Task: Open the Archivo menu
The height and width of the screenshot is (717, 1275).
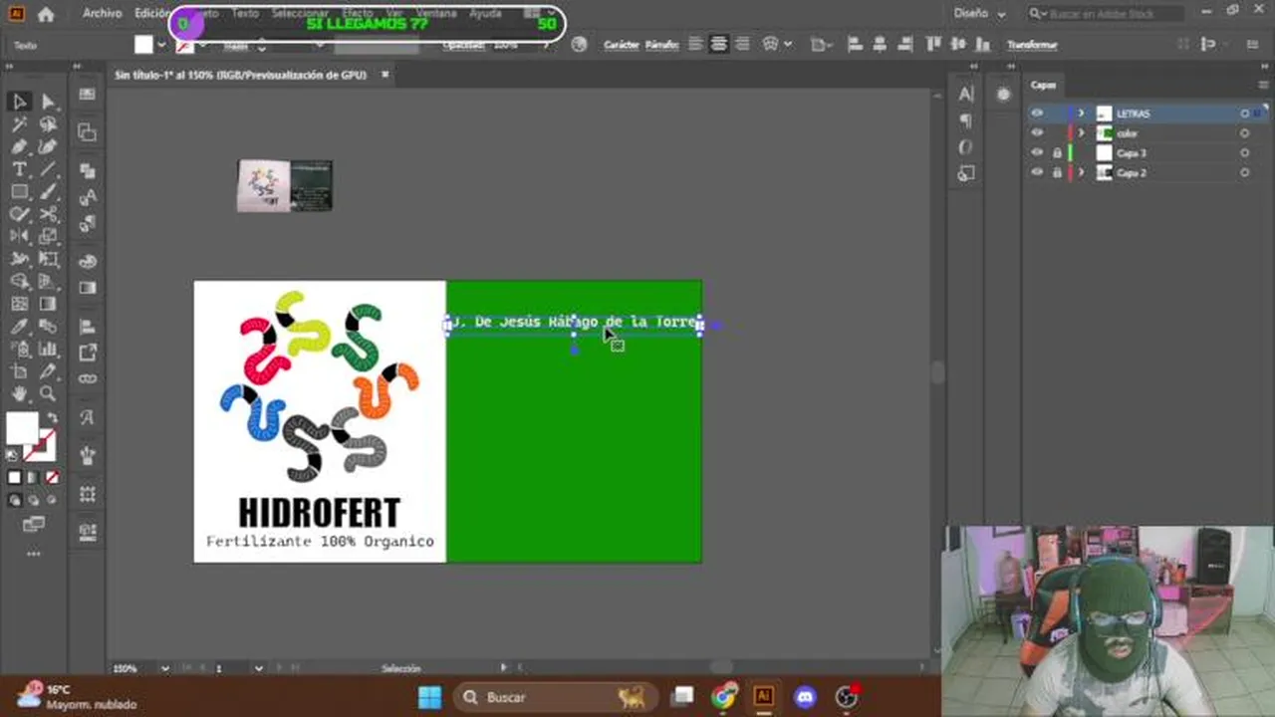Action: point(102,14)
